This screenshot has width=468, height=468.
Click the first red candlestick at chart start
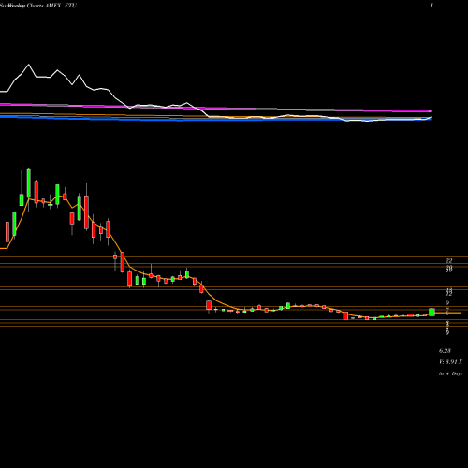point(7,232)
